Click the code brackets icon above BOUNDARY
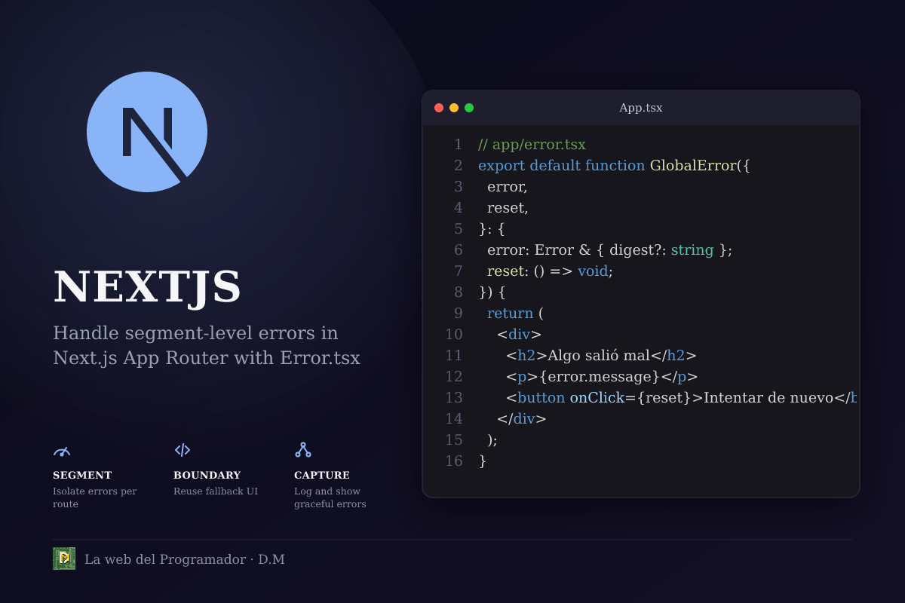Image resolution: width=905 pixels, height=603 pixels. [x=183, y=450]
